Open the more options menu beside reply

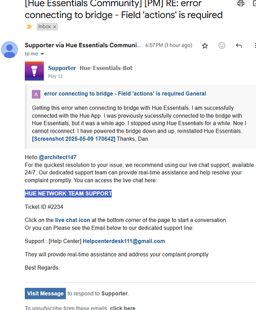point(255,45)
